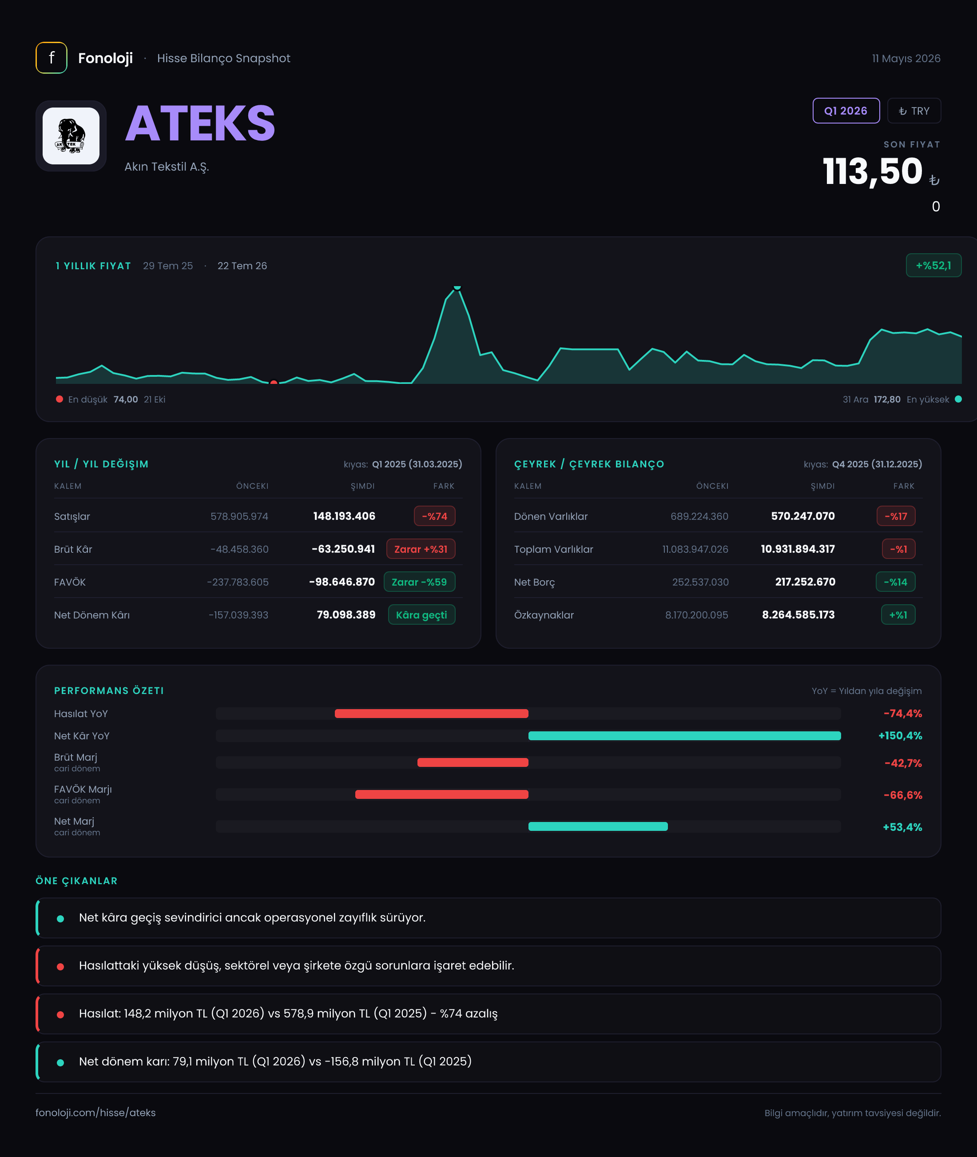Select the Q1 2026 period badge
Viewport: 977px width, 1157px height.
(x=846, y=111)
